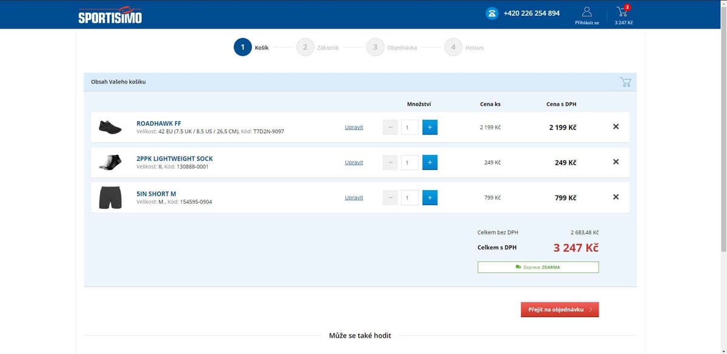Click quantity field for ROADHAWK FF
This screenshot has height=354, width=727.
tap(410, 127)
